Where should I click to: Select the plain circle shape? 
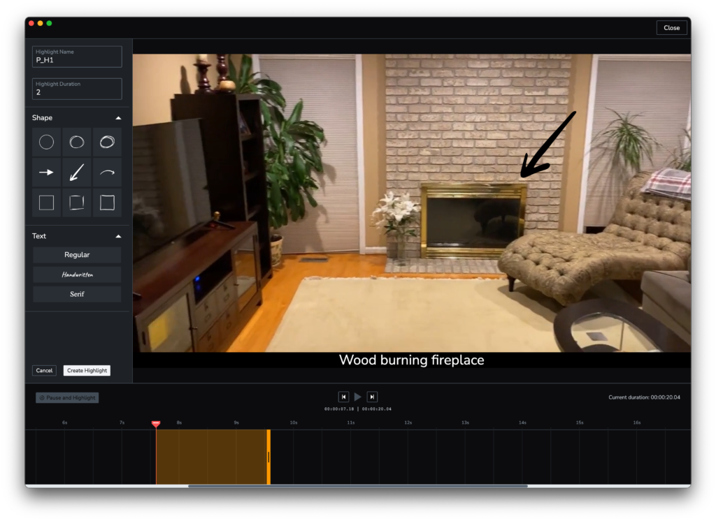46,142
